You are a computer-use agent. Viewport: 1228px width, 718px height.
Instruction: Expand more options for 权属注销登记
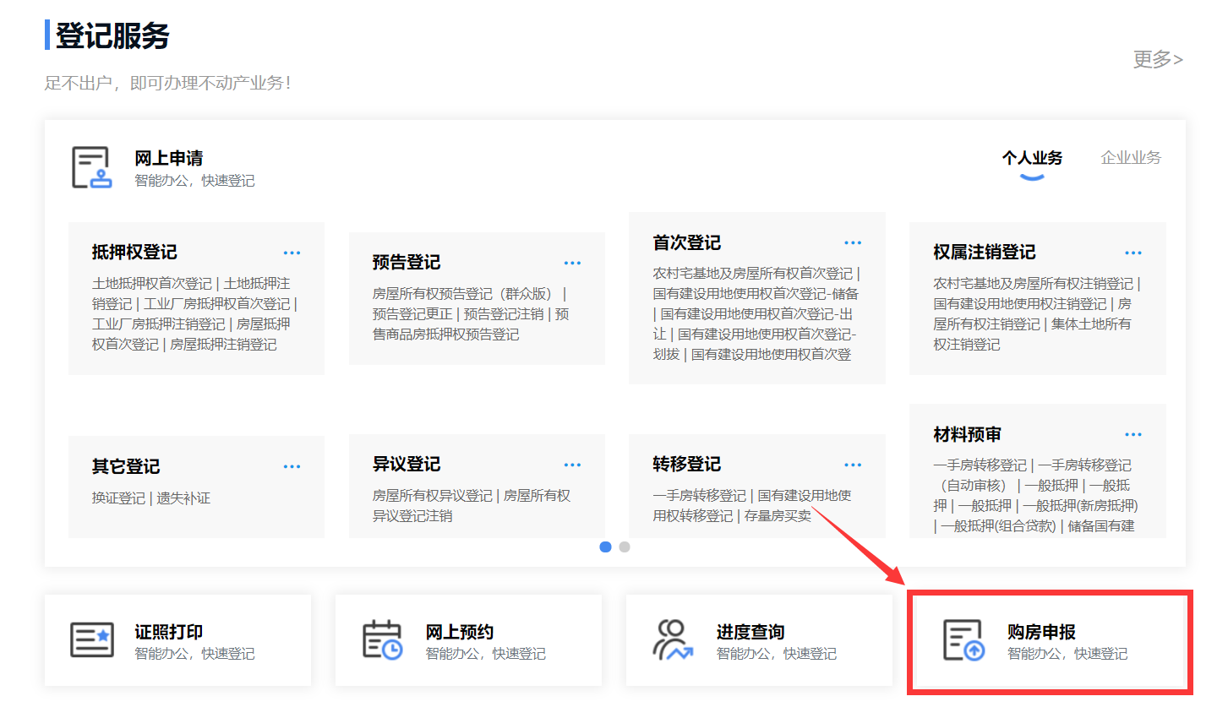1133,253
